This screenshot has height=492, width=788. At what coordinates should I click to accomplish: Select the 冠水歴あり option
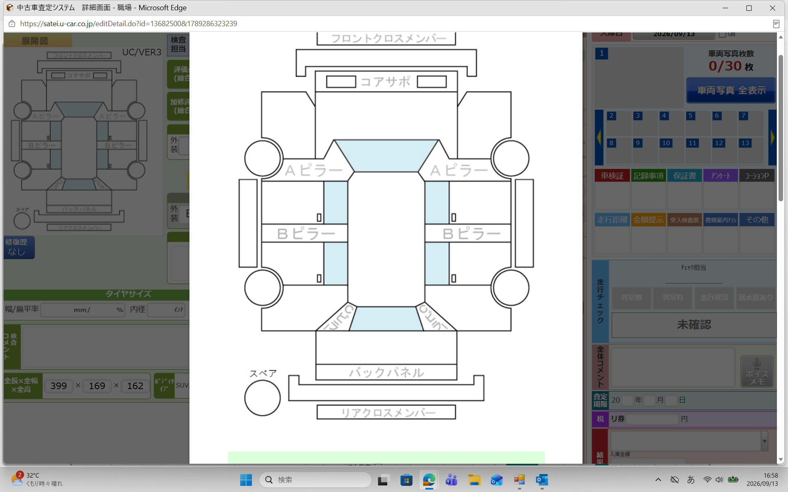click(756, 298)
